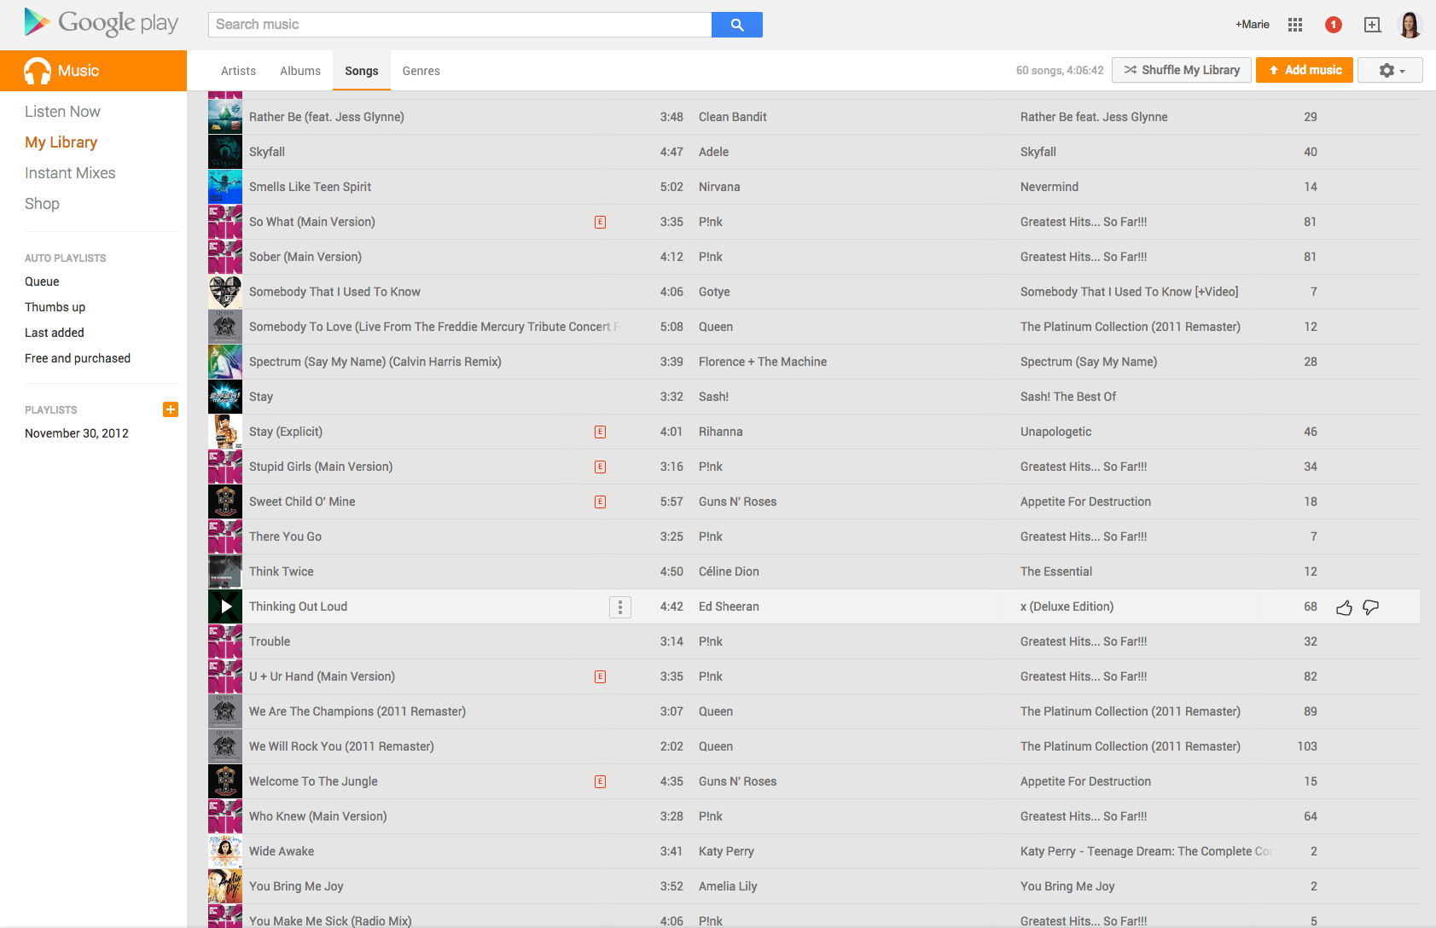1436x928 pixels.
Task: Click the orange Music sidebar header bar
Action: [94, 70]
